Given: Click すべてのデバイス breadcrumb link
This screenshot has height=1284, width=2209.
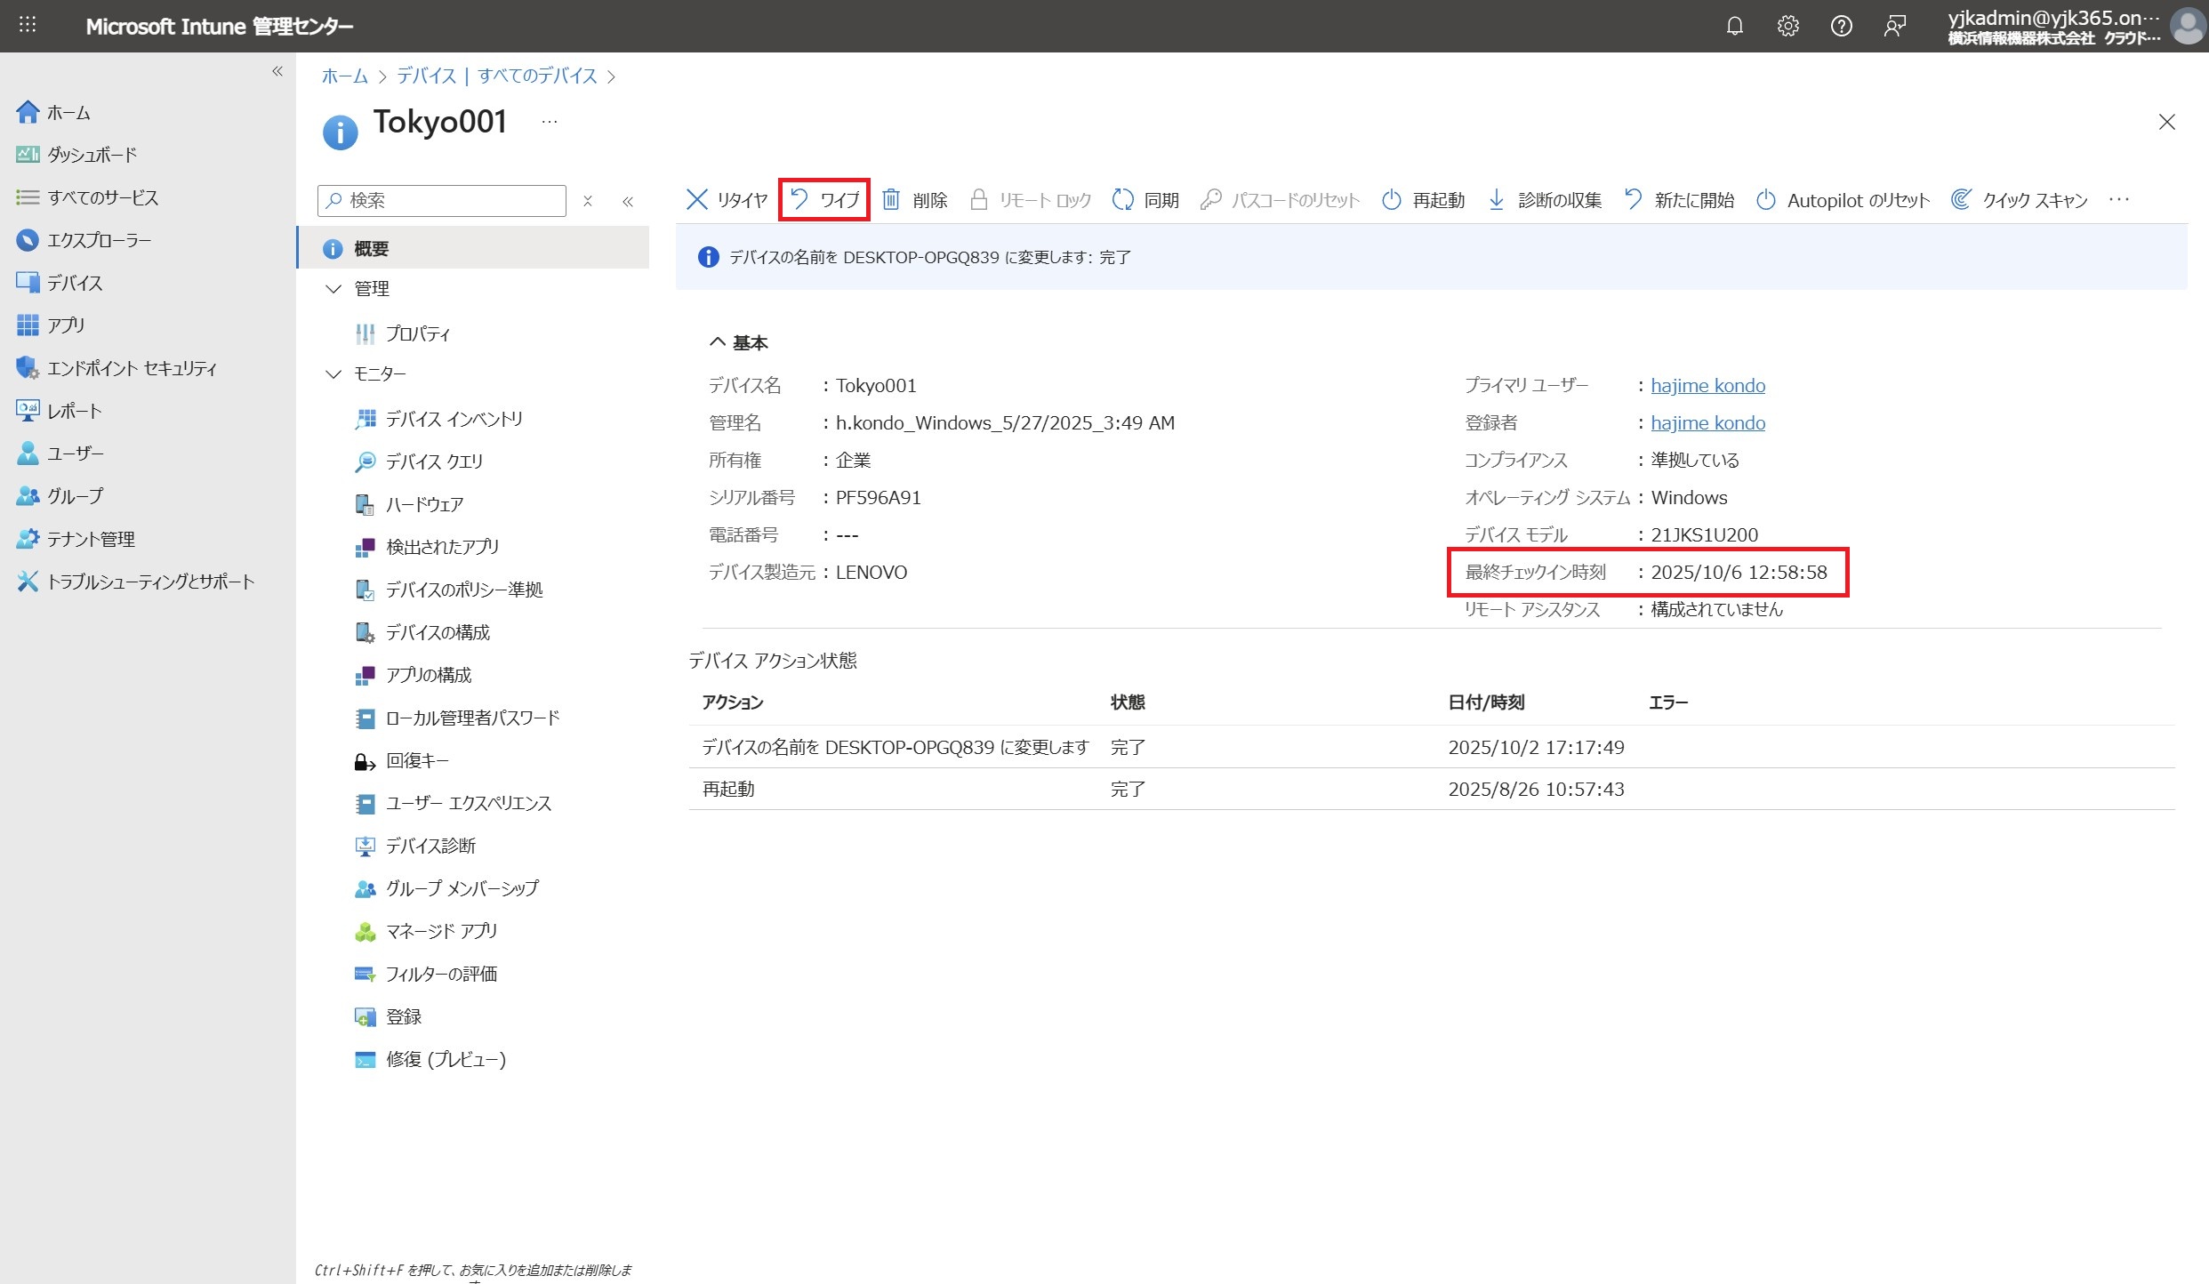Looking at the screenshot, I should 537,76.
